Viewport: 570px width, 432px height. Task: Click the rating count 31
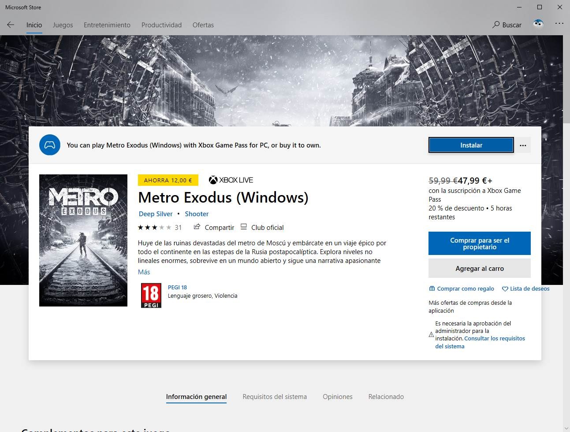click(178, 228)
